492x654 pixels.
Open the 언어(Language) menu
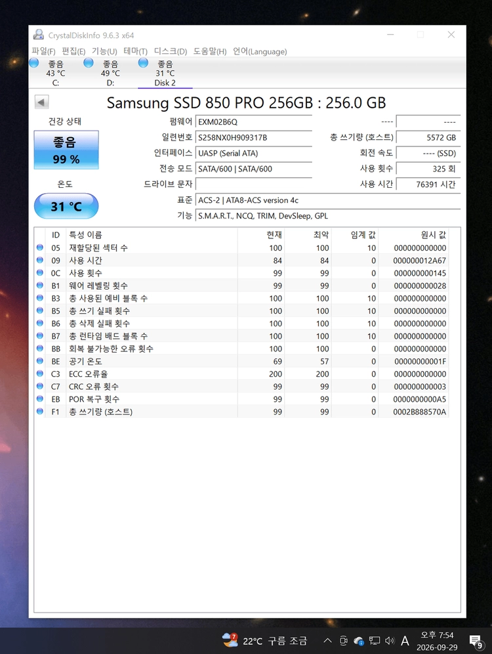pyautogui.click(x=260, y=51)
